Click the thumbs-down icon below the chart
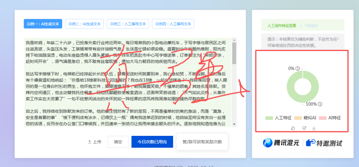This screenshot has width=359, height=167. (303, 128)
